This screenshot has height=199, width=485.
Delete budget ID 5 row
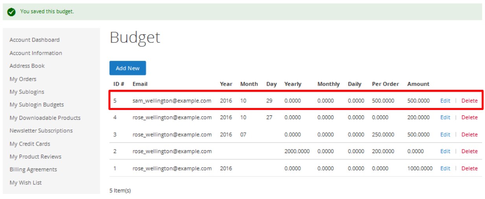click(469, 100)
